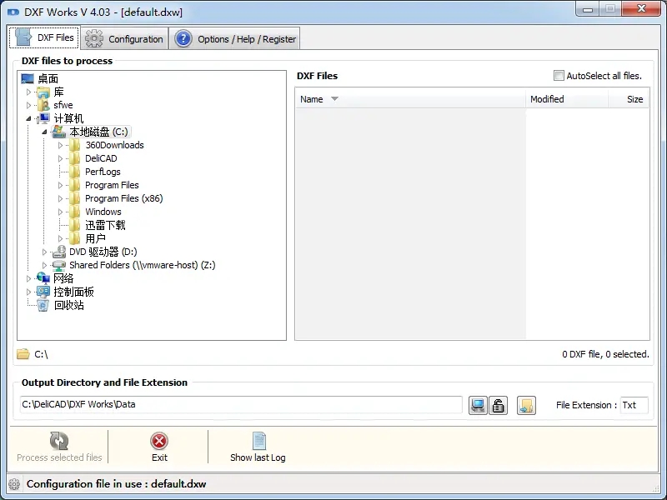Click the File Extension input field
The width and height of the screenshot is (667, 500).
634,405
